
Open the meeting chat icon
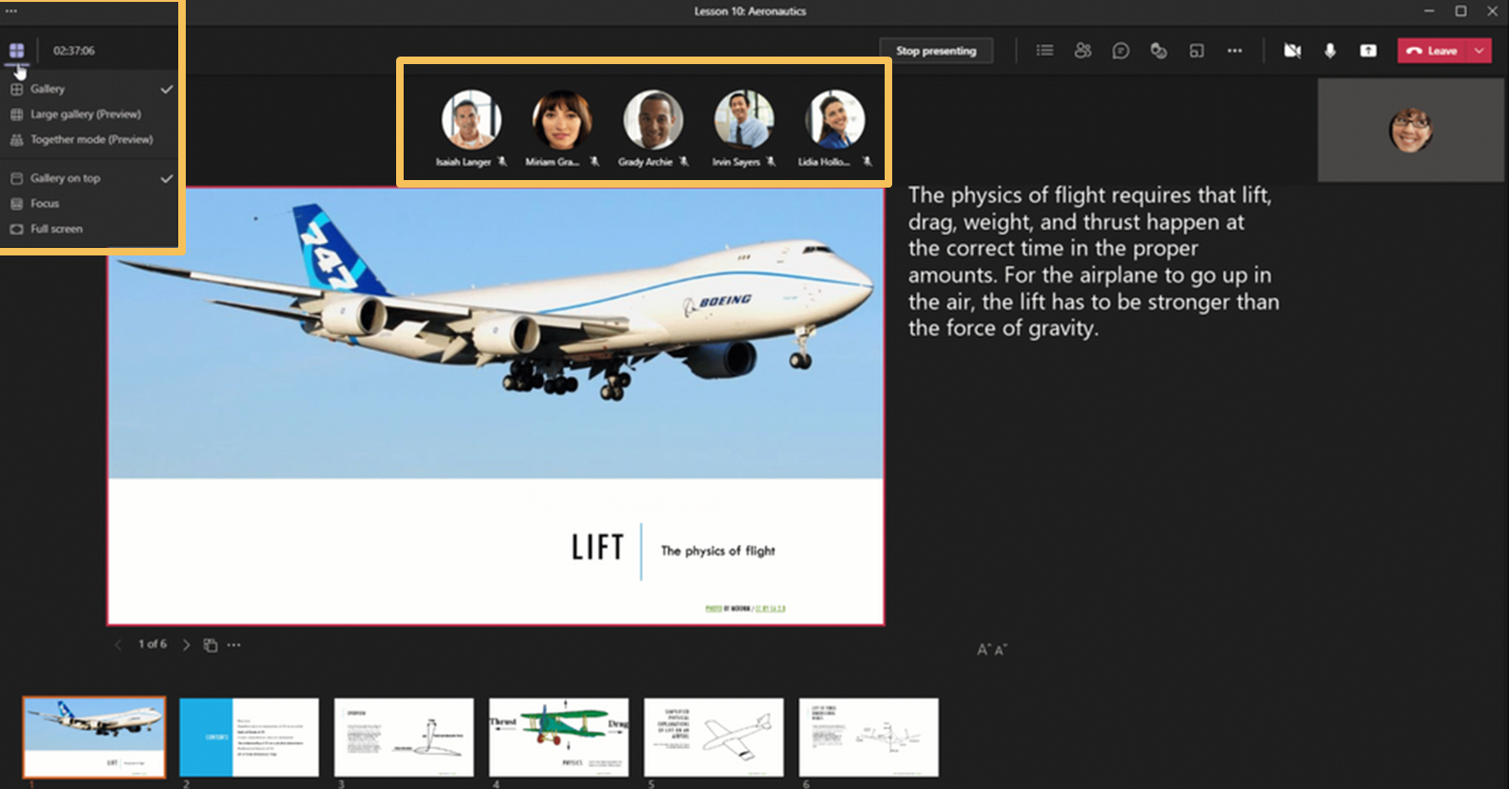coord(1120,51)
